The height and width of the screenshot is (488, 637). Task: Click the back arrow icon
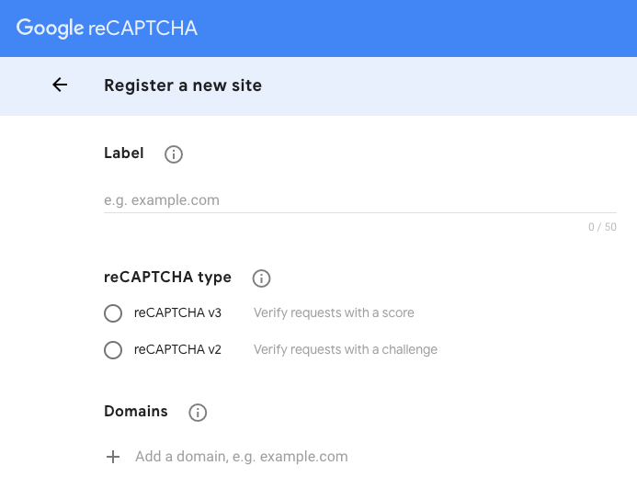pos(60,85)
